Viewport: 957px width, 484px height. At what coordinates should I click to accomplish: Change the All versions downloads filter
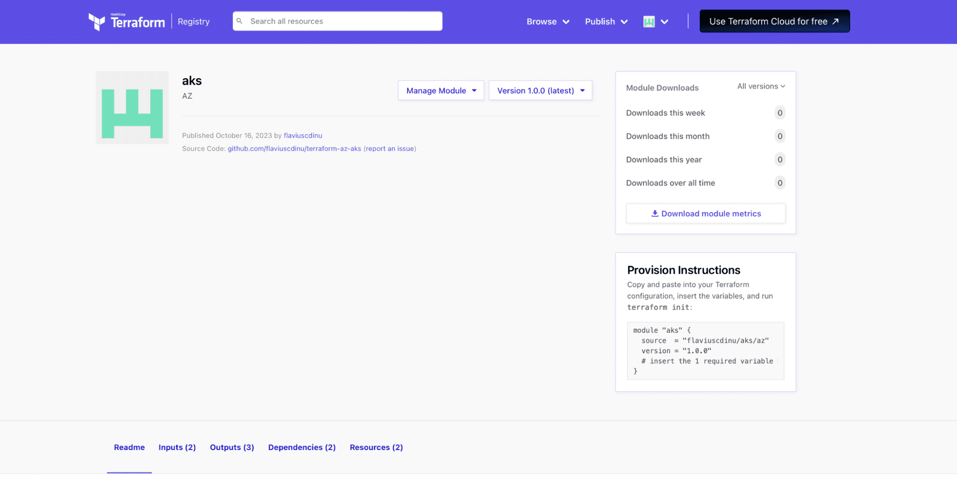pyautogui.click(x=761, y=86)
